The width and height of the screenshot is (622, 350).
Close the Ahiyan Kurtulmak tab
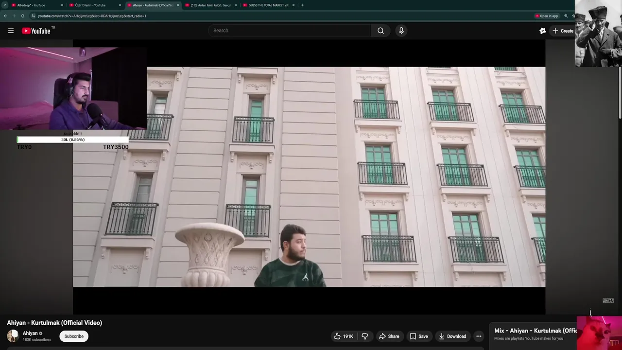coord(178,5)
